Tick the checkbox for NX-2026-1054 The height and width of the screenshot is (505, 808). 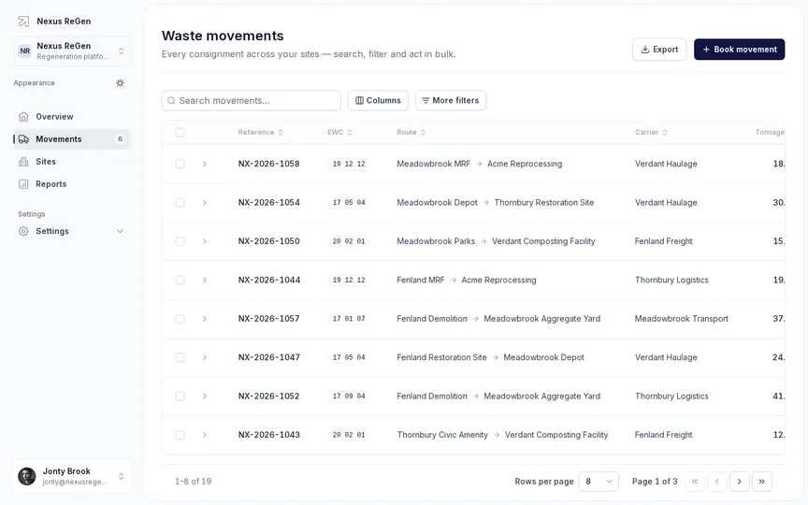tap(180, 203)
